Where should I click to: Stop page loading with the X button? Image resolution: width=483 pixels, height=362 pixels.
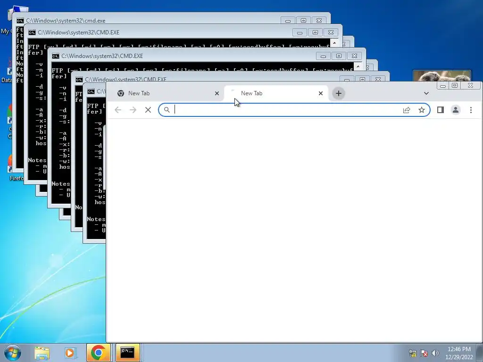click(x=148, y=110)
